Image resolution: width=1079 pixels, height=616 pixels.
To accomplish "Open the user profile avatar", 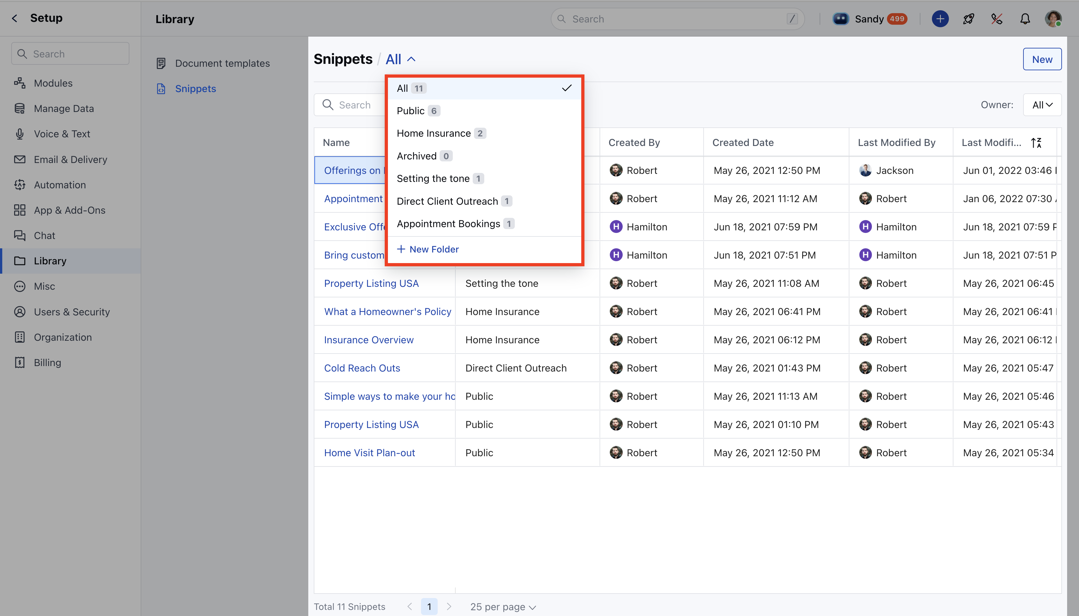I will point(1053,19).
